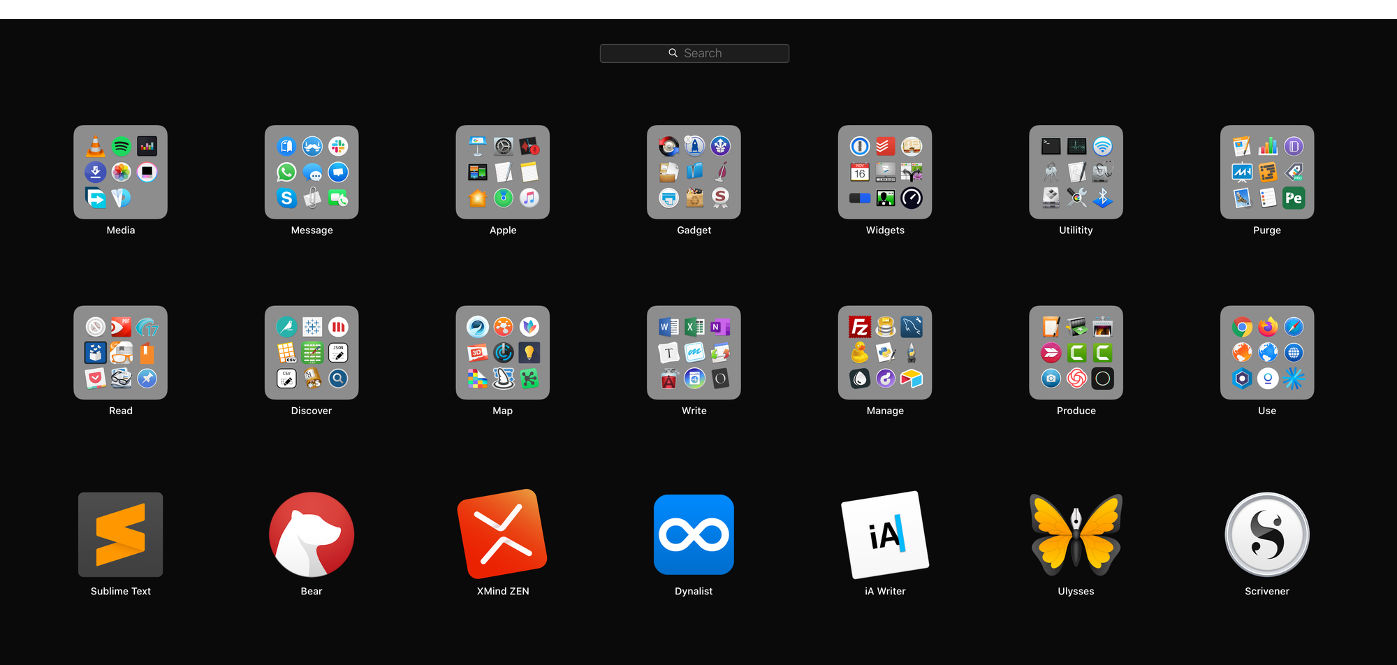
Task: Click the Manage folder label
Action: pos(885,411)
